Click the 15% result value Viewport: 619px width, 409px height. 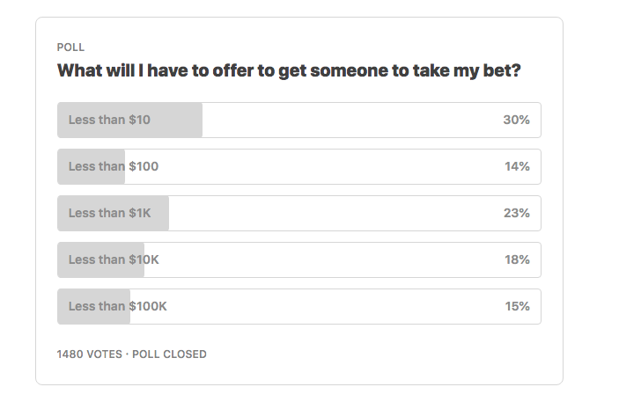(x=517, y=306)
